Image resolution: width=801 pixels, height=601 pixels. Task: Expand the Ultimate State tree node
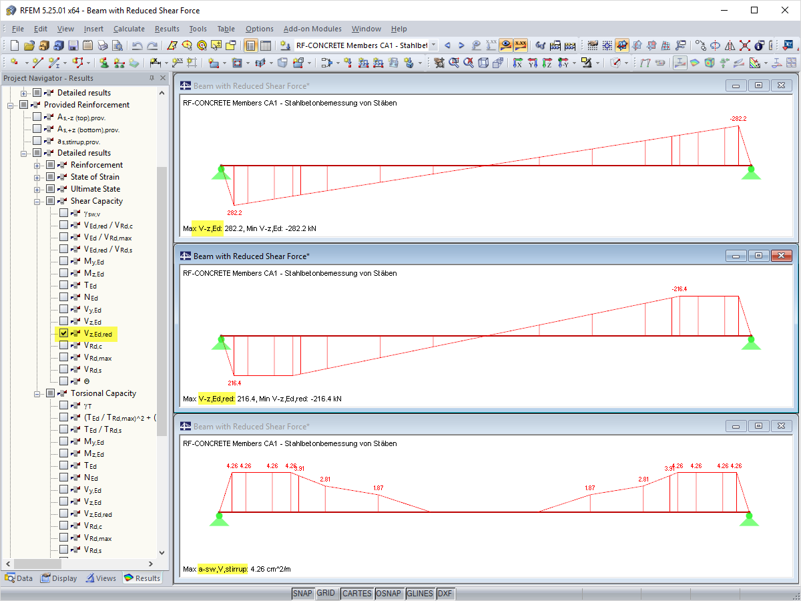click(37, 189)
